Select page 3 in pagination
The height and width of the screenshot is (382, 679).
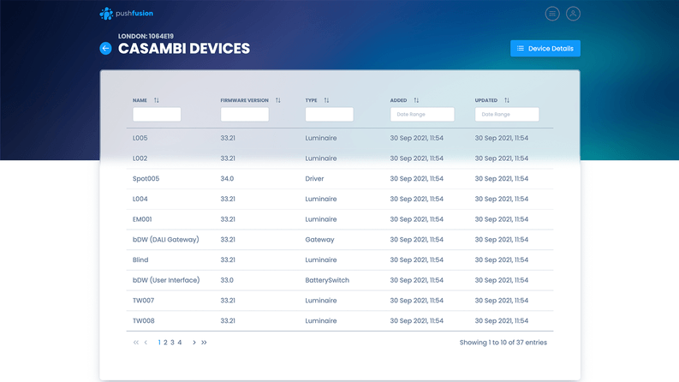[172, 343]
